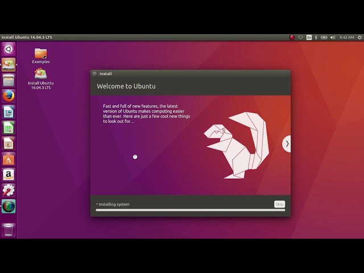
Task: Click the Ubiquity installer icon in launcher
Action: click(9, 65)
